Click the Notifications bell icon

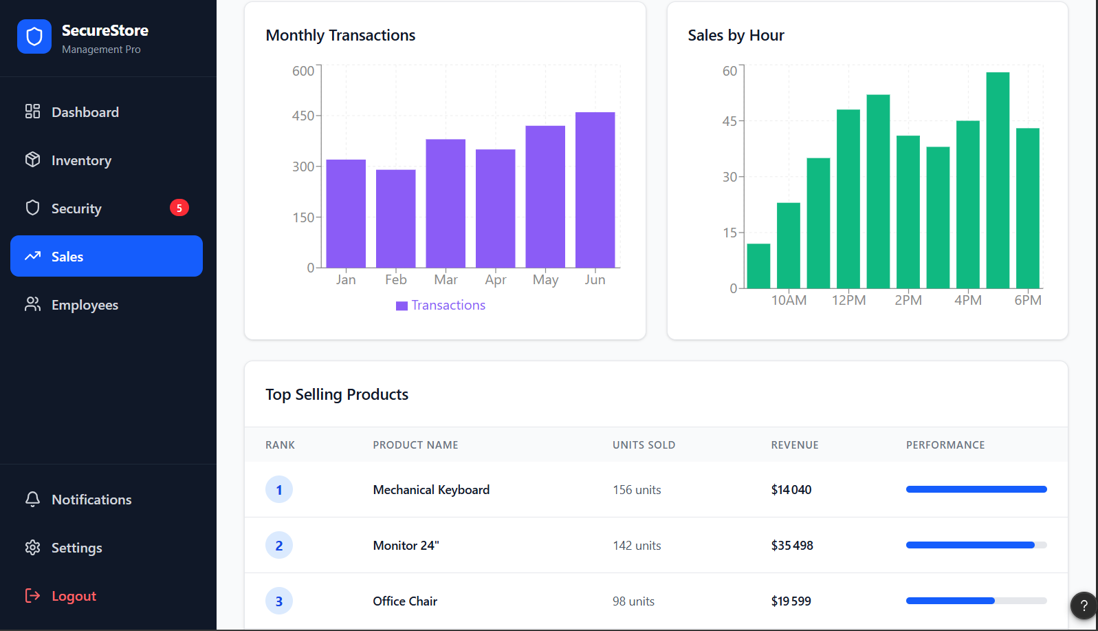tap(32, 499)
